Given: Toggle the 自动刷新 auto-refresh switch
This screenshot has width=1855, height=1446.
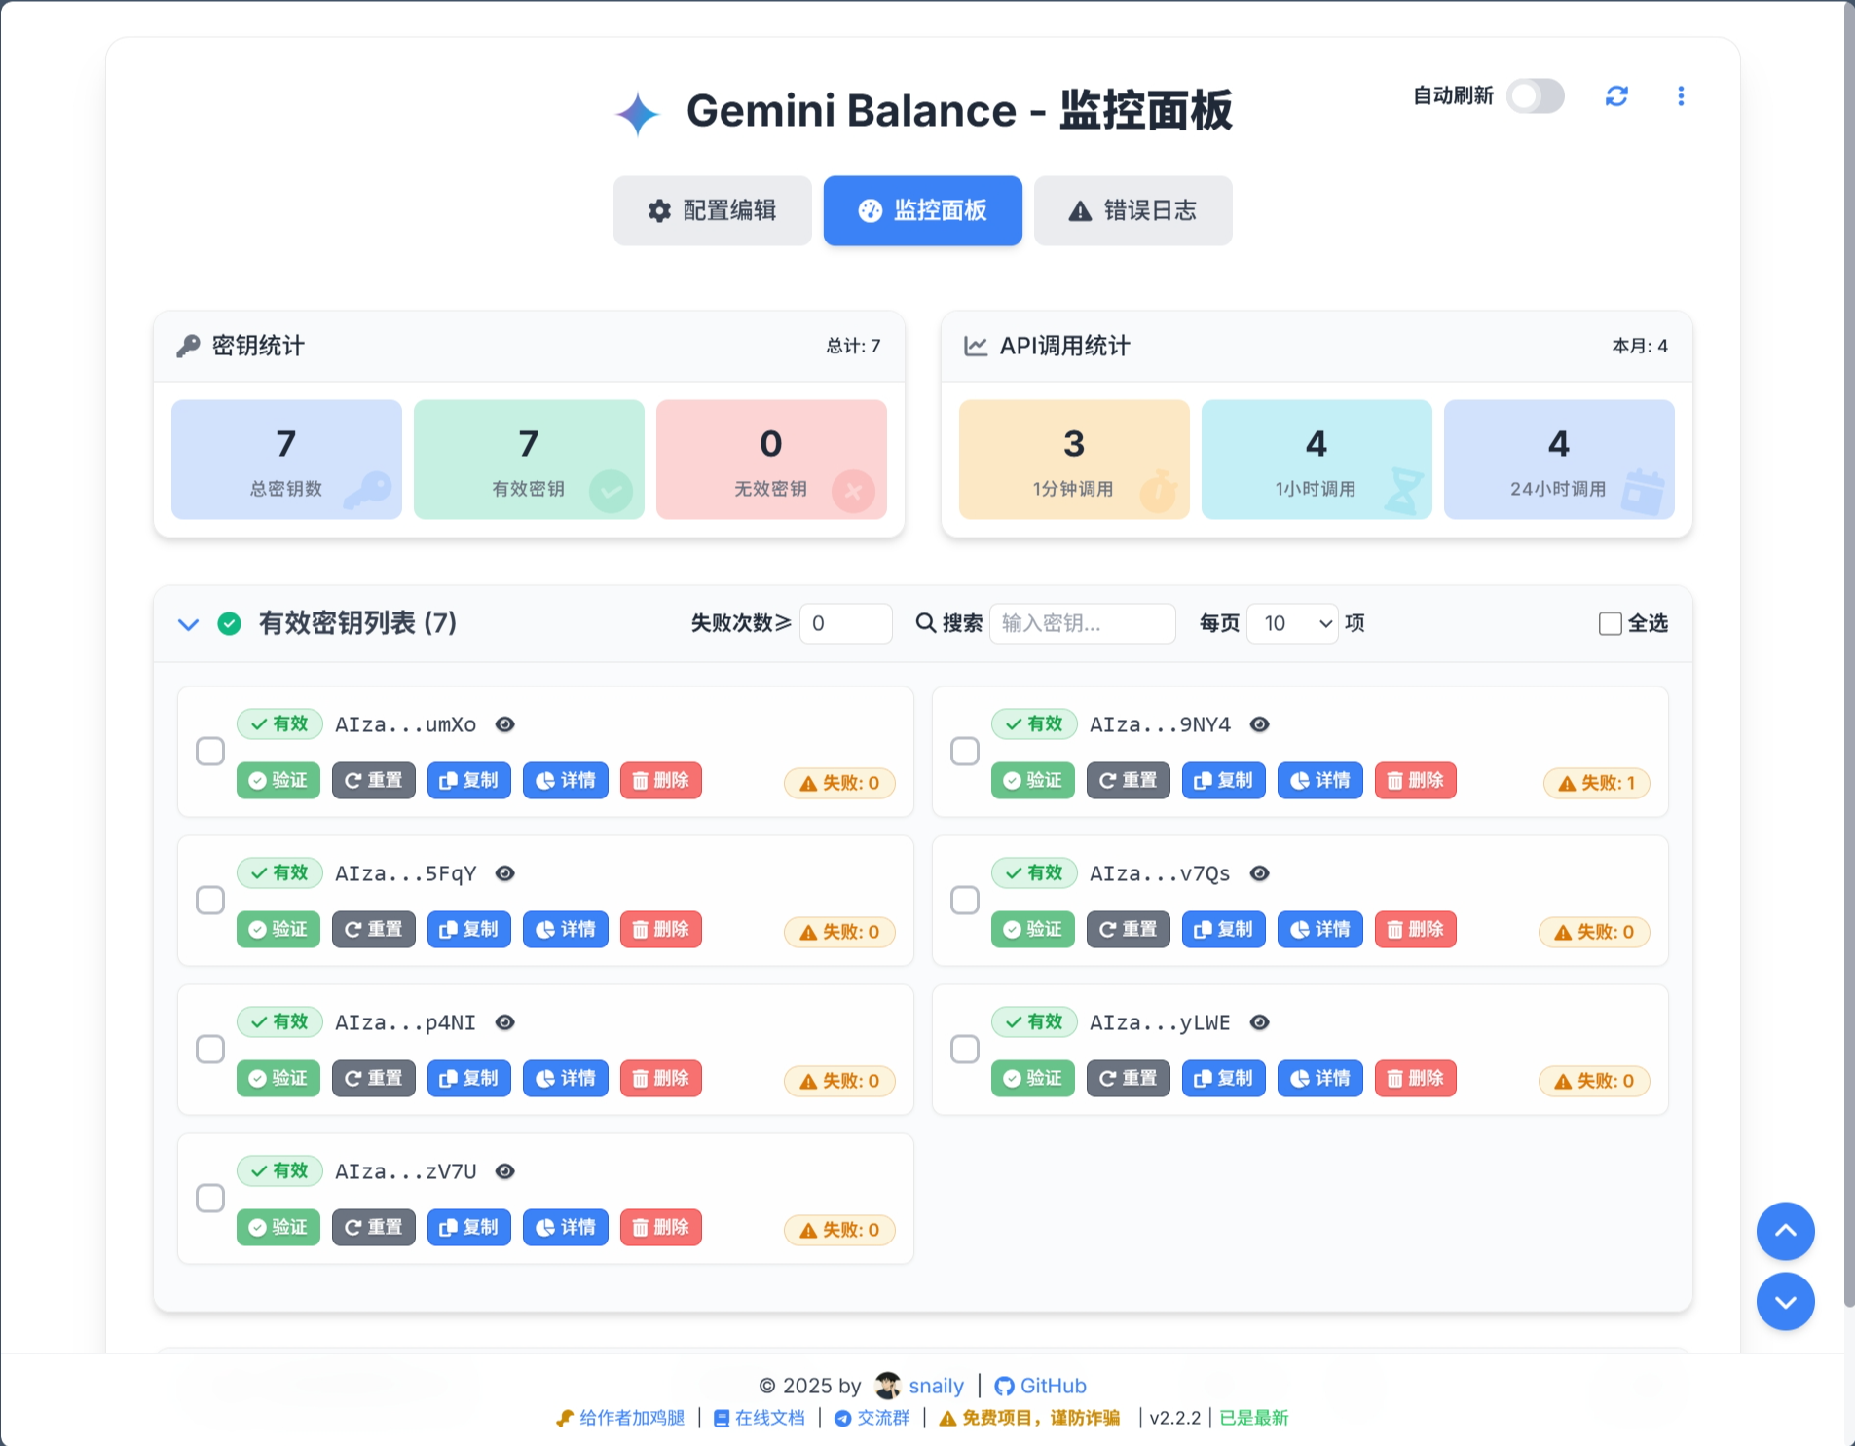Looking at the screenshot, I should [1535, 96].
